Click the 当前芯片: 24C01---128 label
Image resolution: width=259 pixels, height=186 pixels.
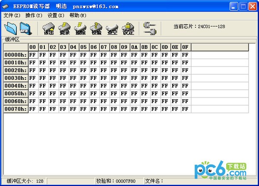tap(199, 26)
